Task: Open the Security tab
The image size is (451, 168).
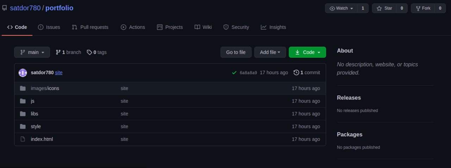Action: click(x=236, y=27)
